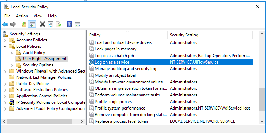Select Profile system performance policy
Screen dimensions: 266x133
click(x=120, y=108)
